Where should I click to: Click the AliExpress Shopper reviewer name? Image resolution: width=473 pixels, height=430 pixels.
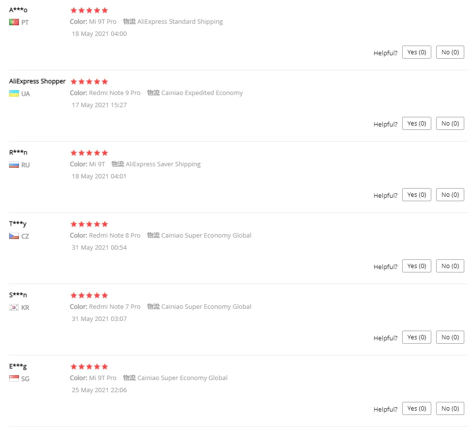pyautogui.click(x=37, y=81)
